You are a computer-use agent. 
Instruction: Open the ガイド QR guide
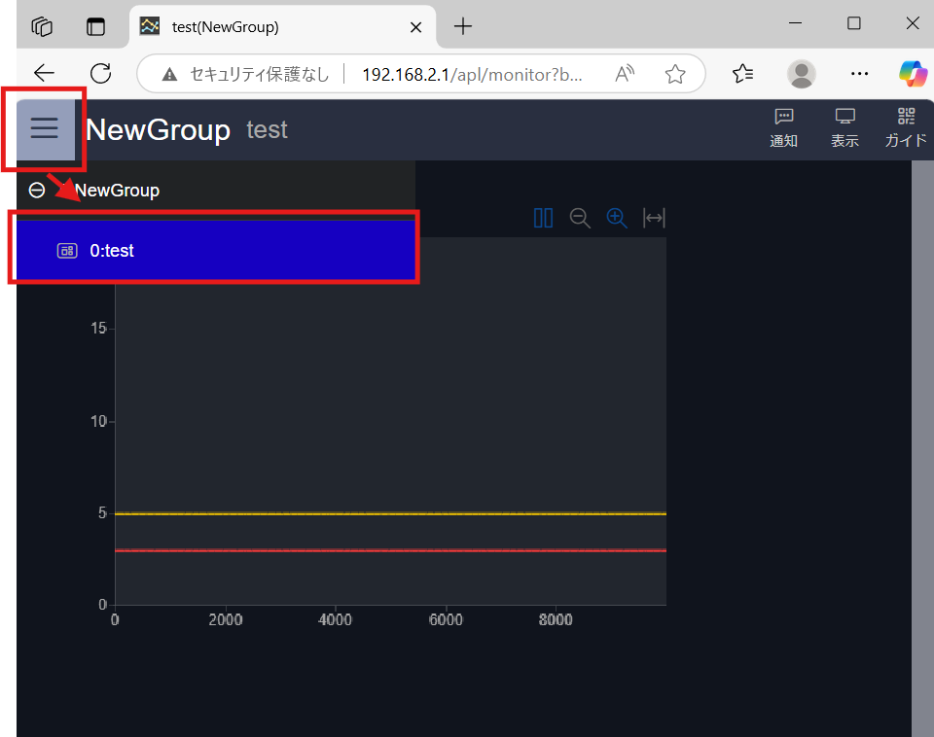(906, 128)
